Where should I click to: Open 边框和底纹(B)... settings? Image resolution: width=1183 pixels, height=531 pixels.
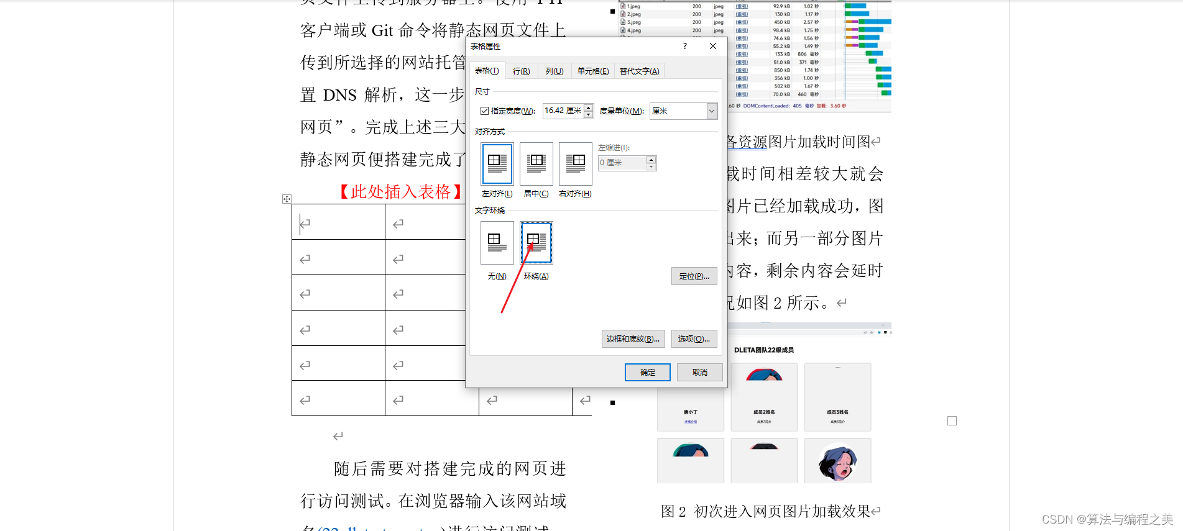click(633, 339)
